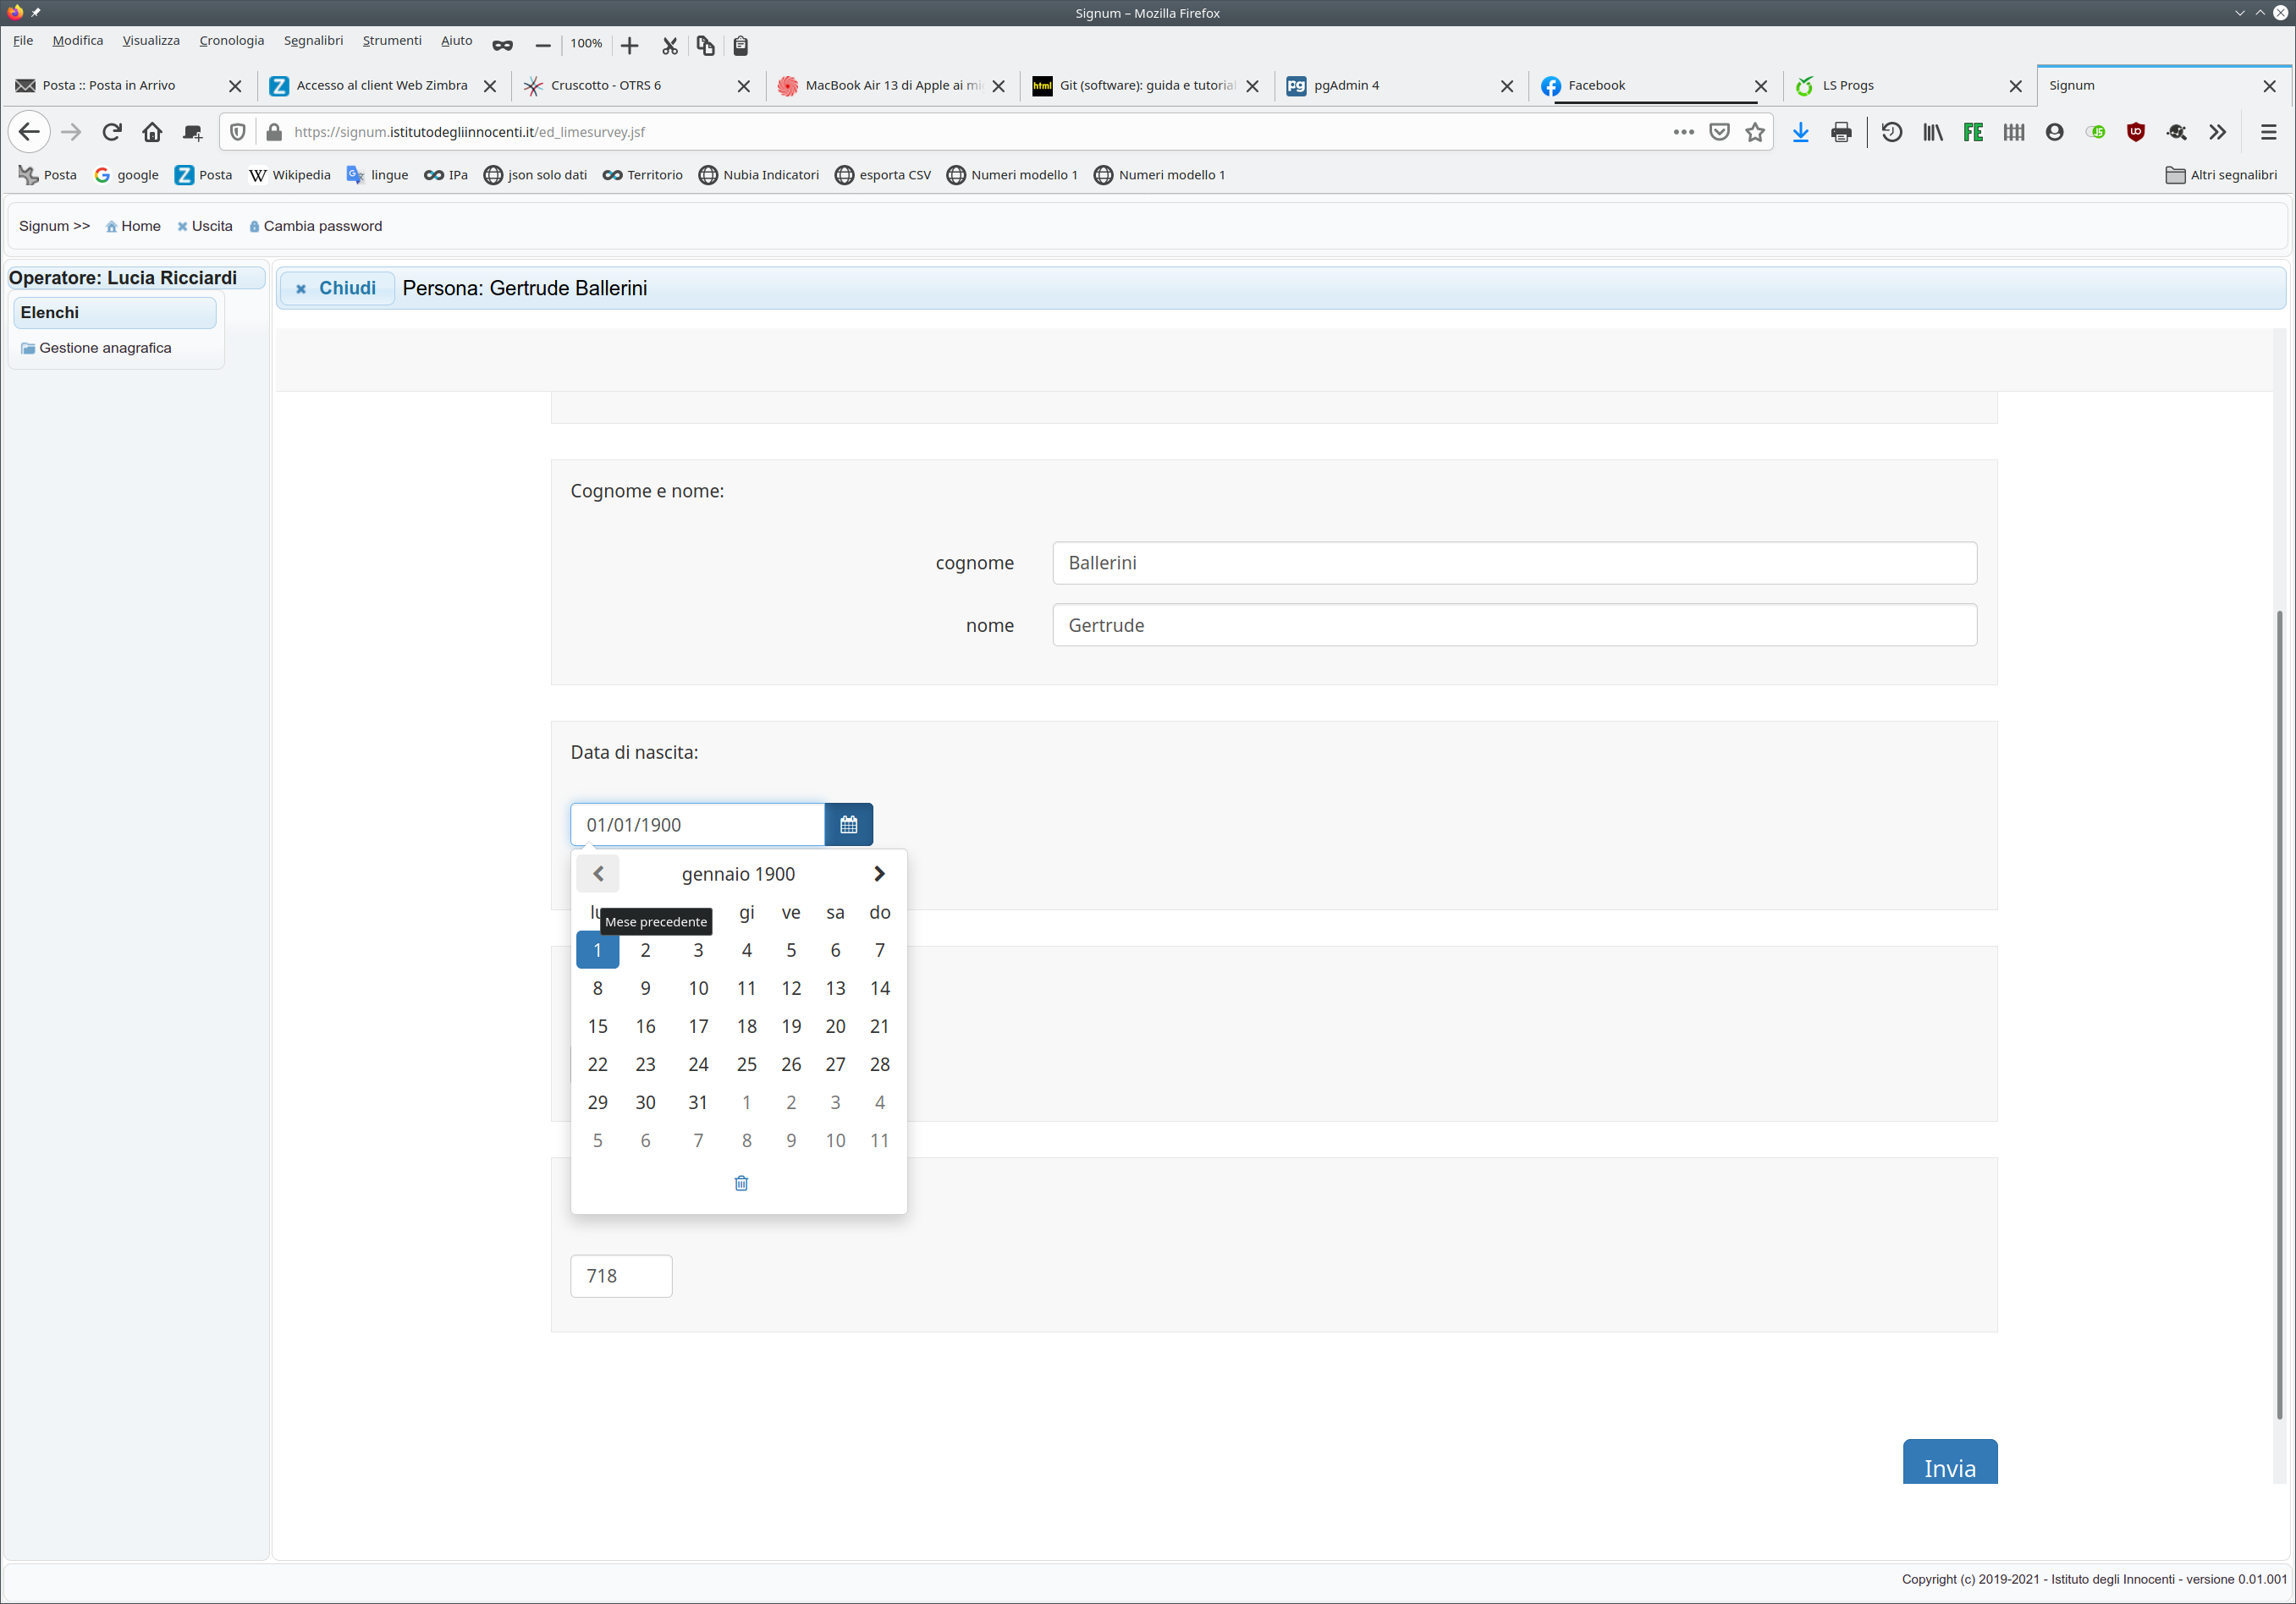Open Altri segnalibri bookmarks folder

pyautogui.click(x=2221, y=175)
